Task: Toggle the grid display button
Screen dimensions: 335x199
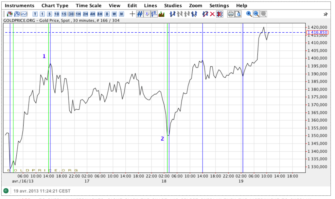Action: (x=140, y=14)
